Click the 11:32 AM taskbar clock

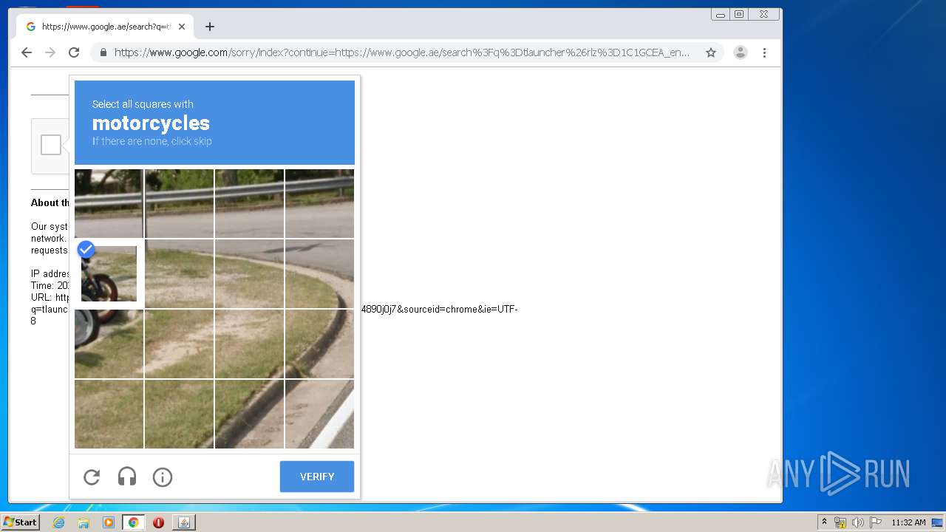908,522
